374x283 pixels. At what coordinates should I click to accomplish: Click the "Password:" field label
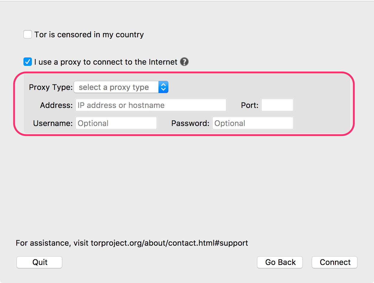[190, 123]
